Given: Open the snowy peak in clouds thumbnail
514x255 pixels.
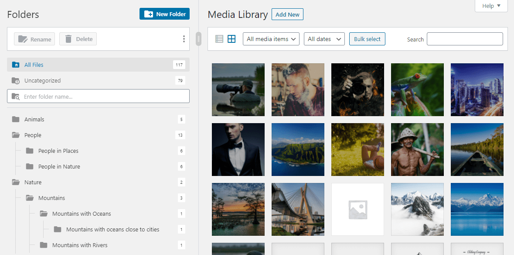Looking at the screenshot, I should pos(417,209).
